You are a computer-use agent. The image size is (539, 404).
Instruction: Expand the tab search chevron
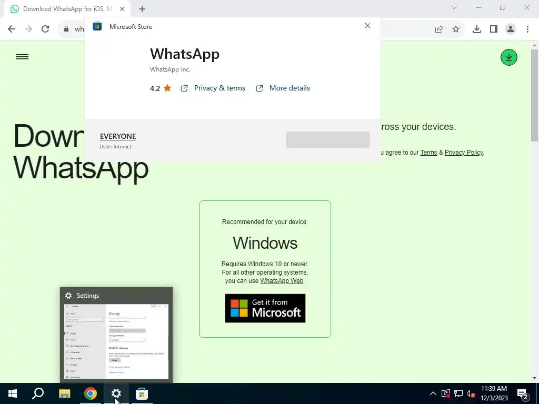tap(454, 7)
